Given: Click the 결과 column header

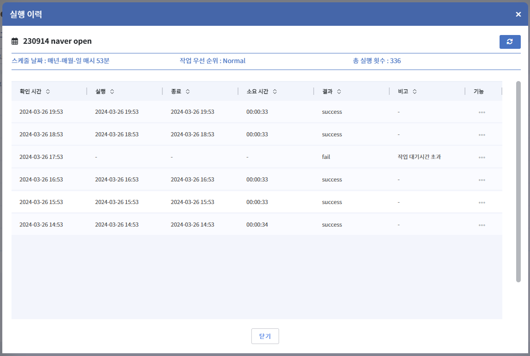Looking at the screenshot, I should [x=327, y=92].
